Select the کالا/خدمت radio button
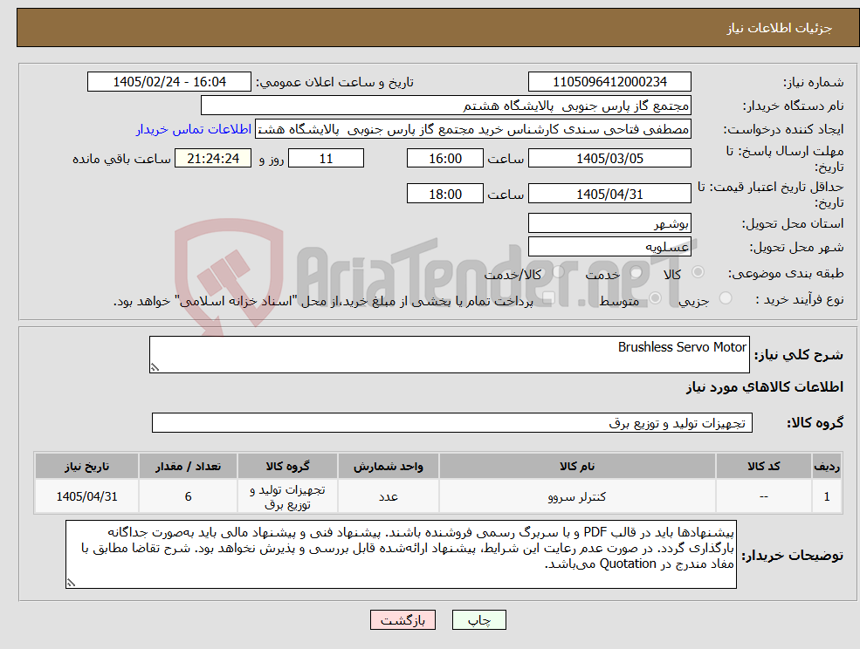This screenshot has width=860, height=649. pos(558,272)
